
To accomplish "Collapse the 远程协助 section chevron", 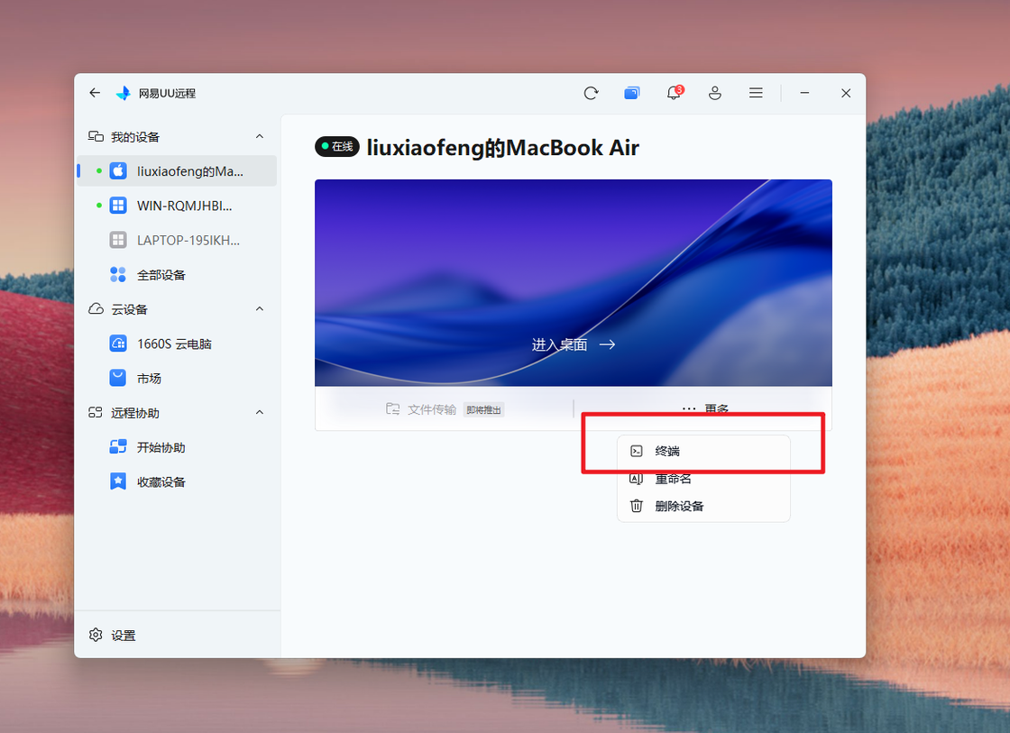I will (x=260, y=412).
